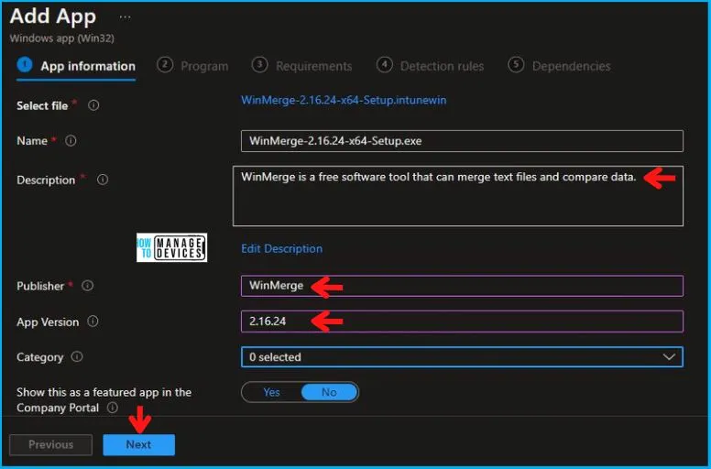
Task: Open the Category dropdown showing 0 selected
Action: pyautogui.click(x=462, y=357)
